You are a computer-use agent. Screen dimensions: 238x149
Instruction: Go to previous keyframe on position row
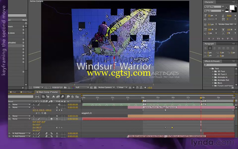pos(57,110)
